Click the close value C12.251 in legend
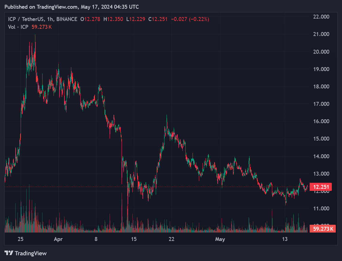This screenshot has width=342, height=261. 158,19
